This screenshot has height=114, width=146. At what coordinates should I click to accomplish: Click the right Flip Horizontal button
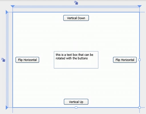pos(125,60)
